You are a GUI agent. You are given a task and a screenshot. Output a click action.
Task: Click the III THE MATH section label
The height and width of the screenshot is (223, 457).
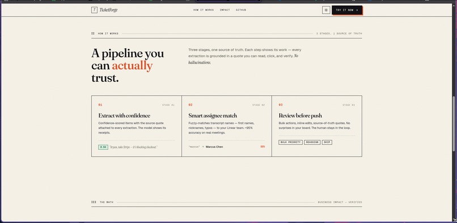[x=102, y=202]
